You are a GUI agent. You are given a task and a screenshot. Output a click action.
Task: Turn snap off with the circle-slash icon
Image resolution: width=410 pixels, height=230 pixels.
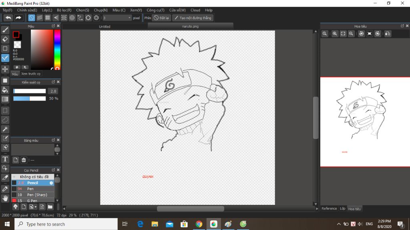(31, 18)
